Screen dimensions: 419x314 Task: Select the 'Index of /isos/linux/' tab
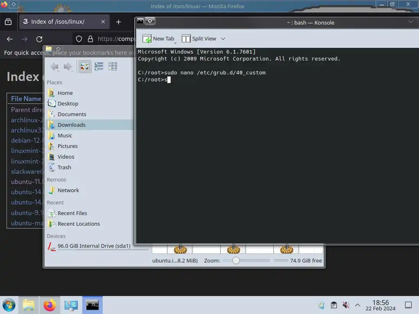click(64, 22)
